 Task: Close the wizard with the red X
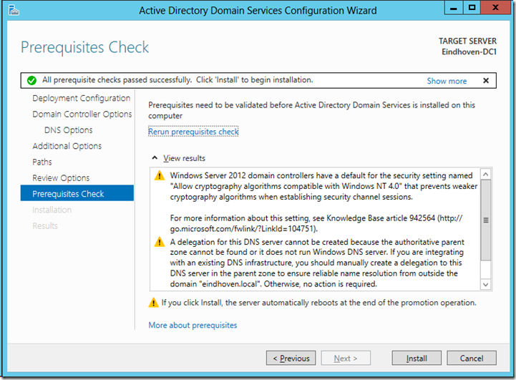[495, 8]
